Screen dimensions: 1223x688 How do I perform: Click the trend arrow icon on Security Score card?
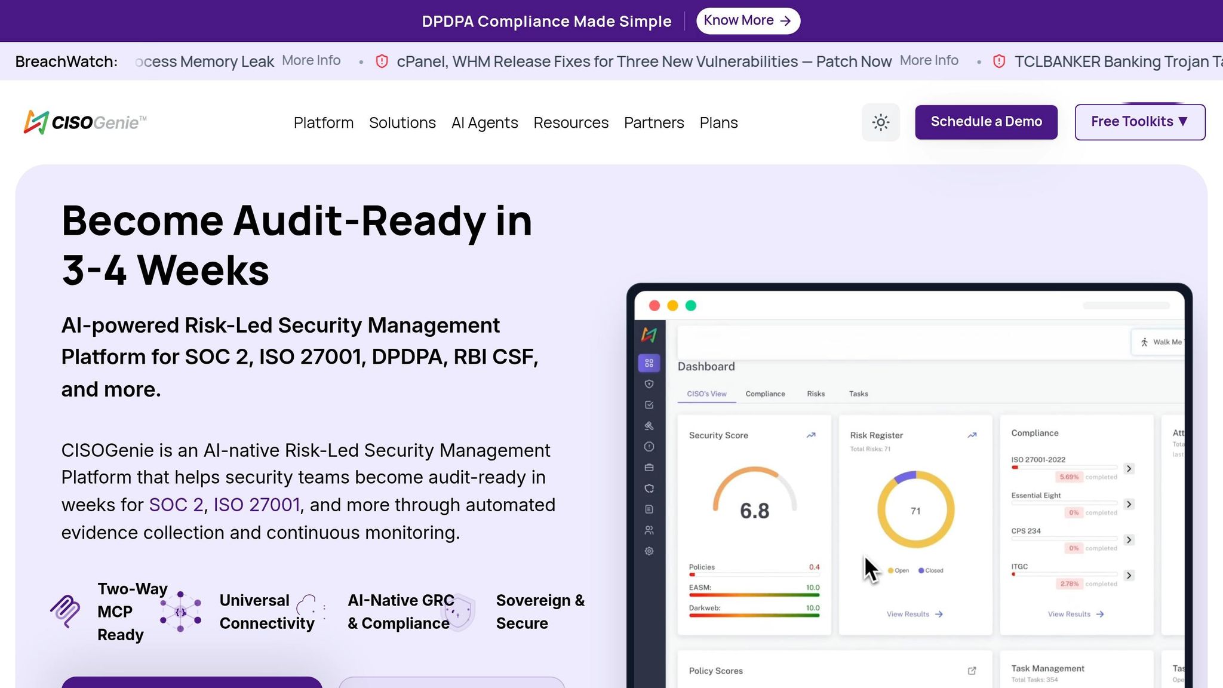pyautogui.click(x=811, y=435)
